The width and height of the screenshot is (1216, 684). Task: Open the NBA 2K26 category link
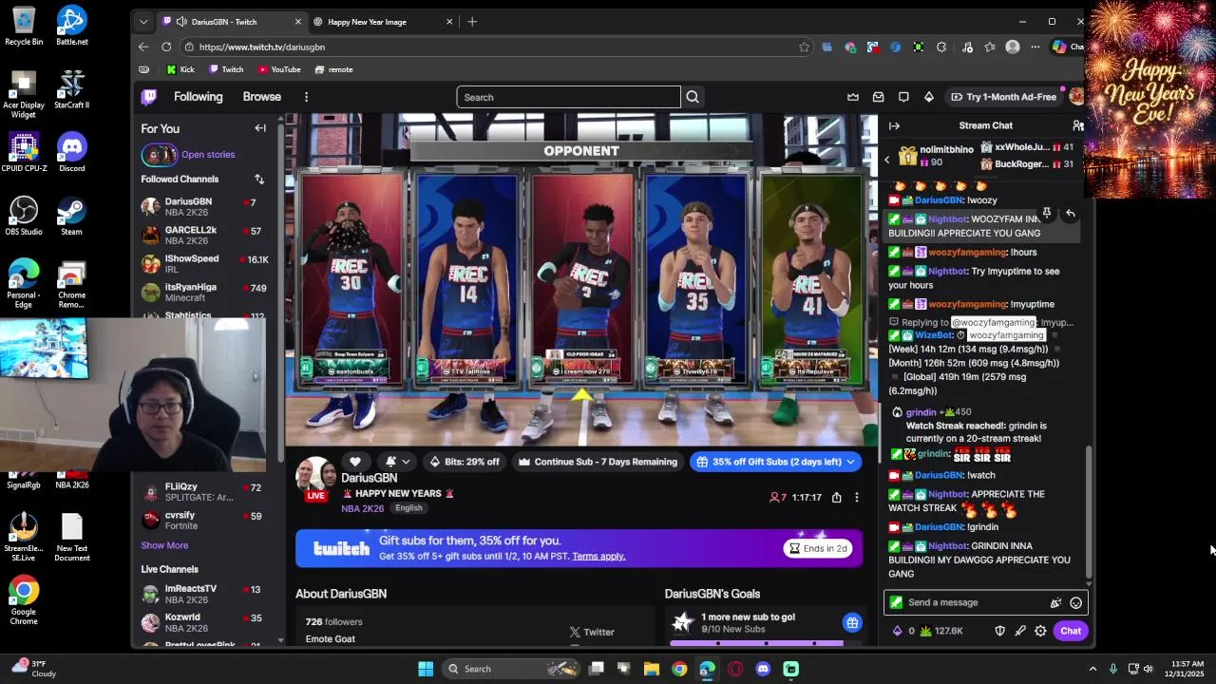[x=363, y=508]
